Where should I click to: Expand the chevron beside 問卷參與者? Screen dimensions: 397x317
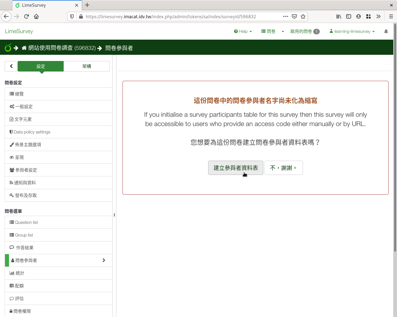click(104, 260)
